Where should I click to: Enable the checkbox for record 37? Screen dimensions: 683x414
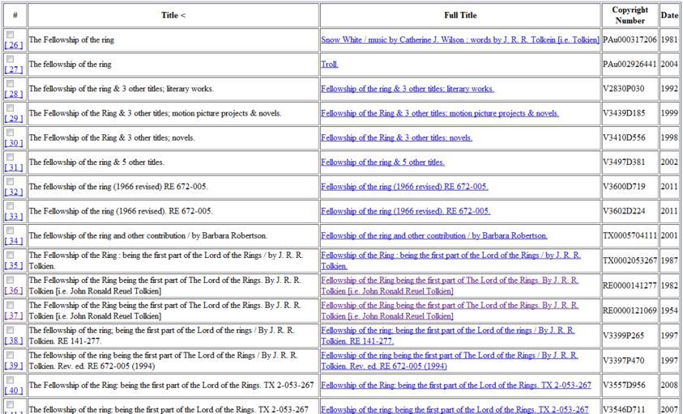(10, 305)
